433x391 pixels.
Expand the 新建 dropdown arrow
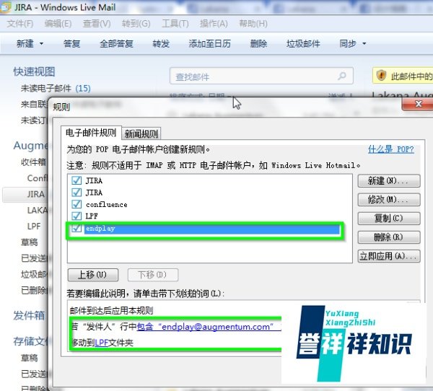point(41,43)
